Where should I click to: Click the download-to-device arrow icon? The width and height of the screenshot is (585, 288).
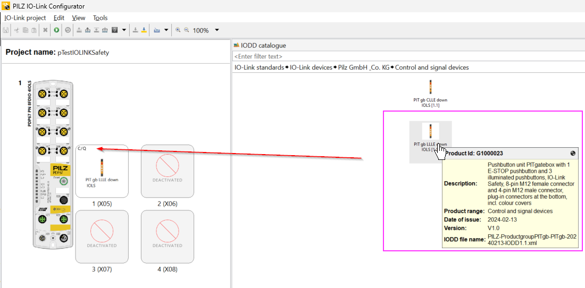[96, 30]
